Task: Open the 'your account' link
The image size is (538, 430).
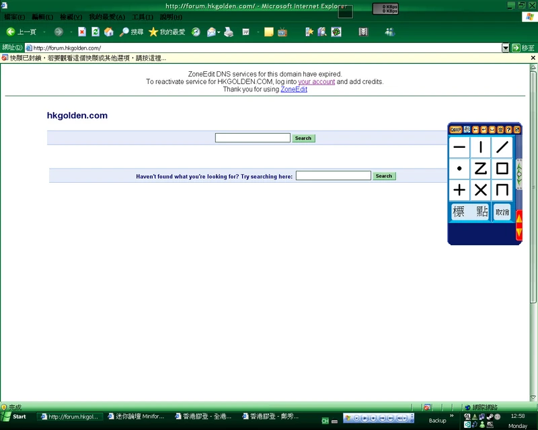Action: 316,81
